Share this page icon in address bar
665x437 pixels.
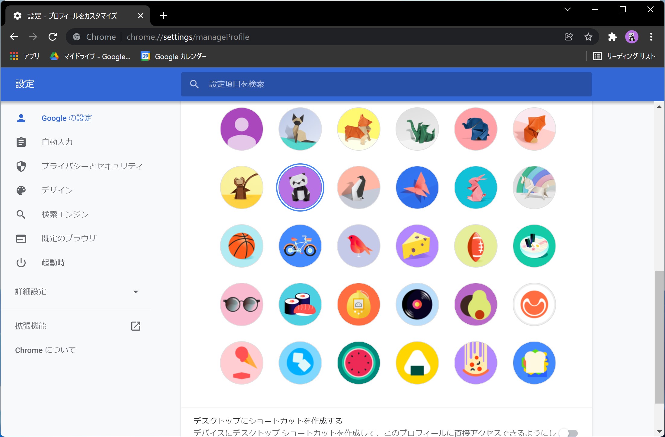pos(569,37)
